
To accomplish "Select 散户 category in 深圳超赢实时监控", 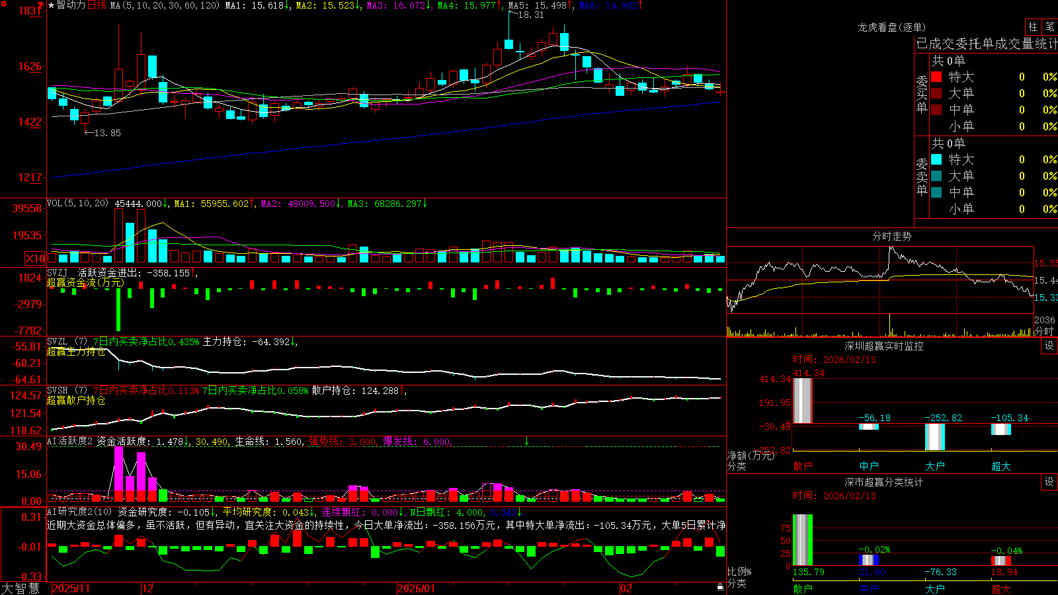I will point(803,466).
